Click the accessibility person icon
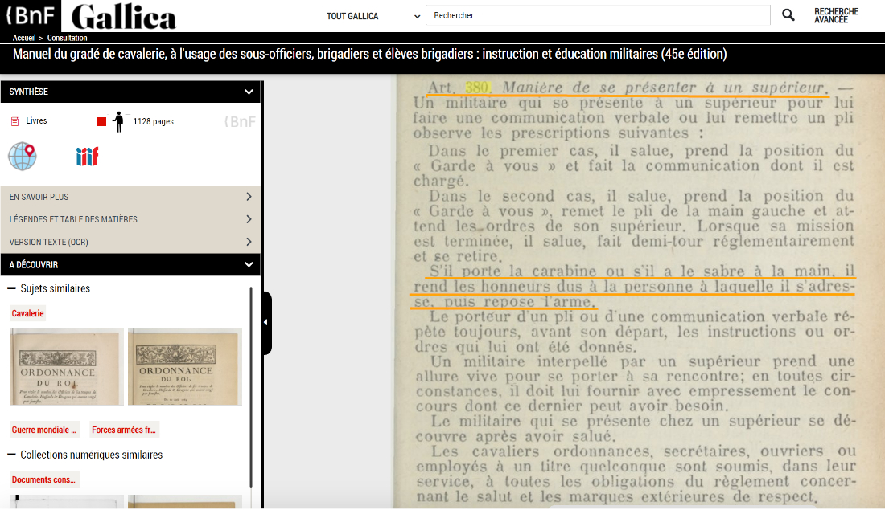885x510 pixels. pos(119,121)
